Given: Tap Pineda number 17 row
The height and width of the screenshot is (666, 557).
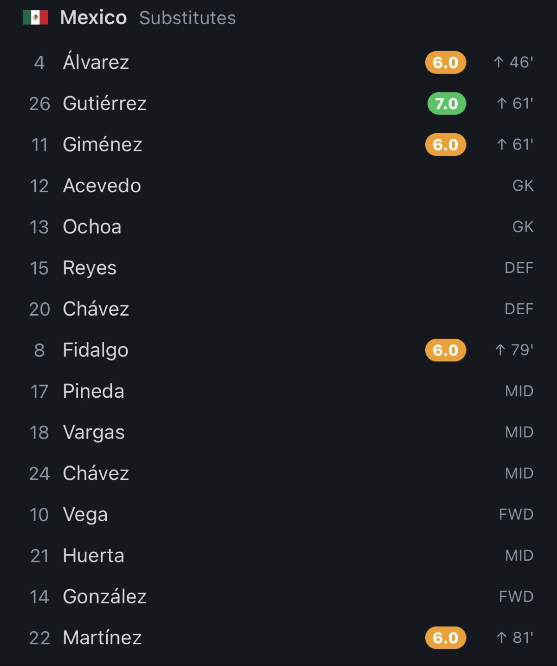Looking at the screenshot, I should [x=278, y=391].
